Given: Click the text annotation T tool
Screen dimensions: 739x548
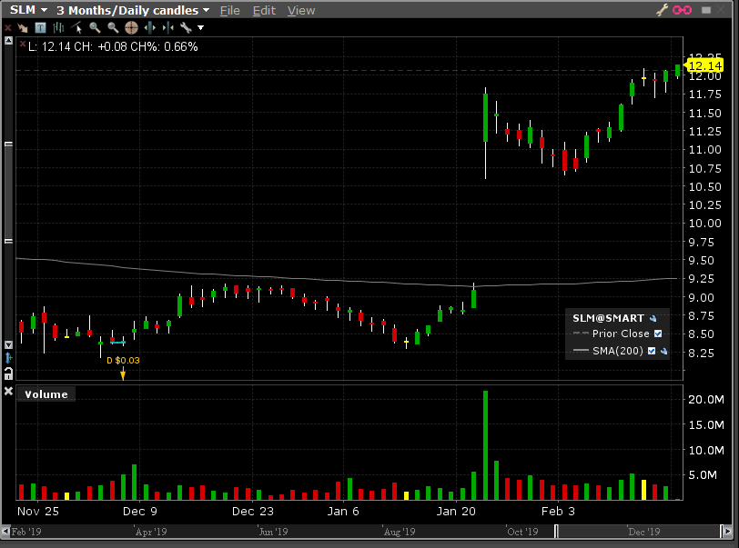Looking at the screenshot, I should coord(40,28).
